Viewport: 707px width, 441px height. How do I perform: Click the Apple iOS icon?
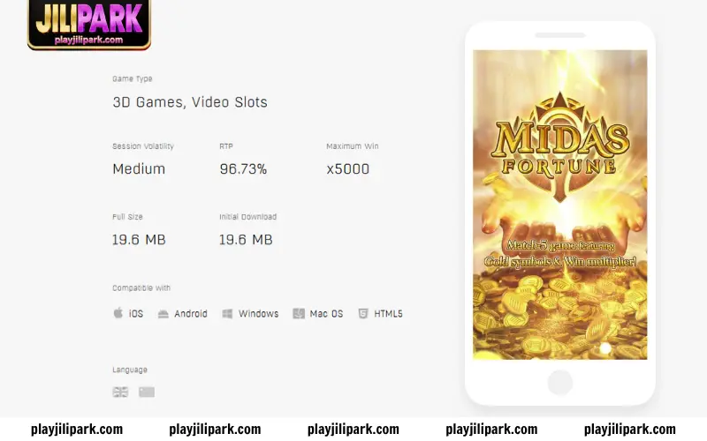(118, 313)
